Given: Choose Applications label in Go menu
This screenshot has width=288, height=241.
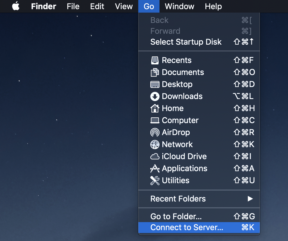Looking at the screenshot, I should point(185,169).
